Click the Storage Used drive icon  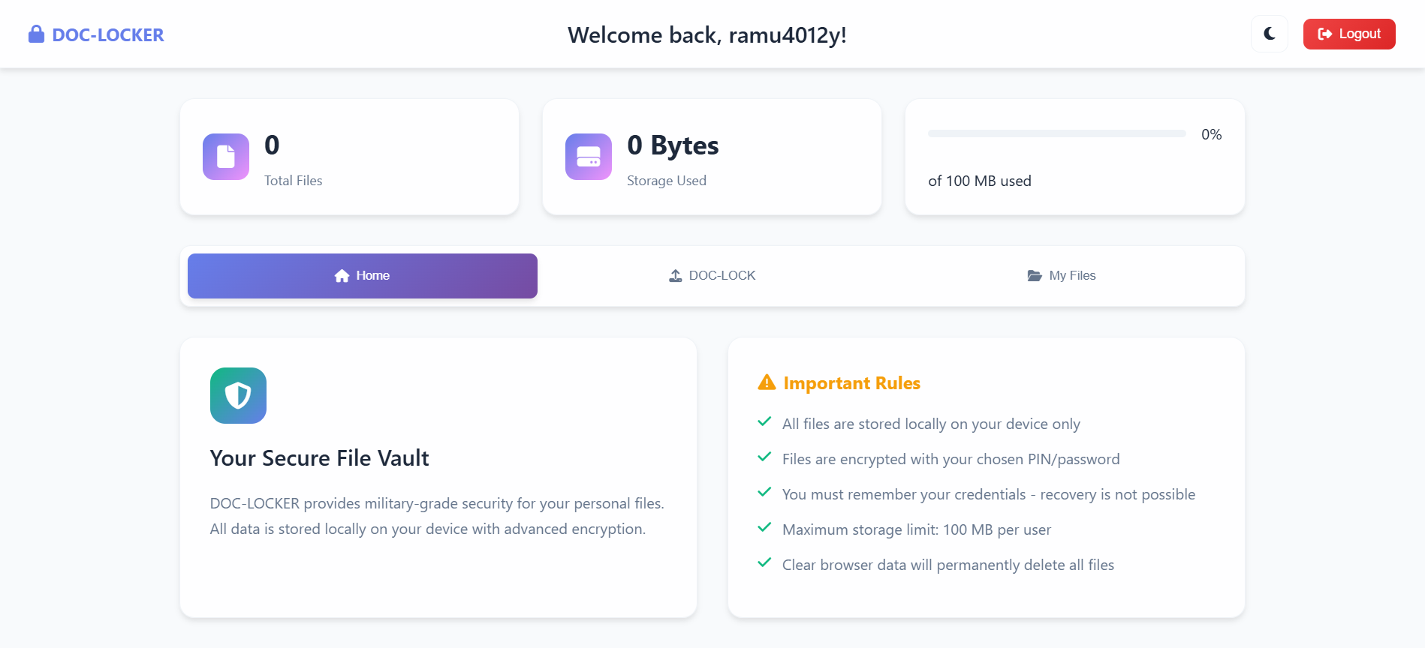[x=589, y=157]
